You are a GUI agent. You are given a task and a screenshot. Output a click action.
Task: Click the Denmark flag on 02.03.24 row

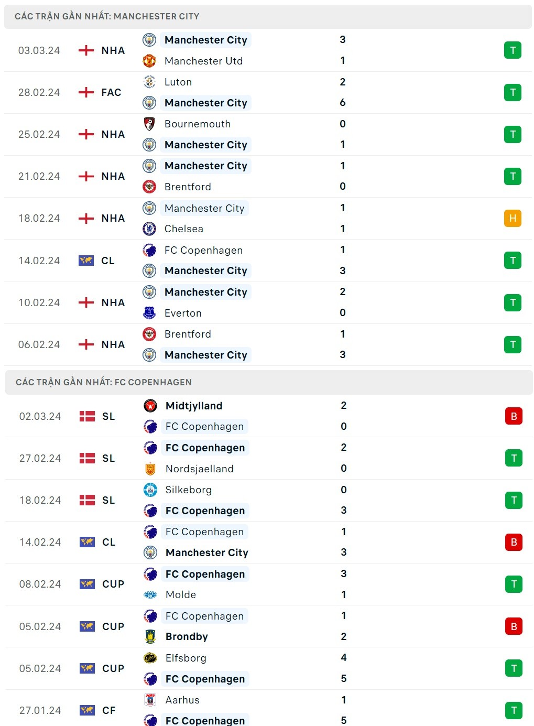point(87,416)
